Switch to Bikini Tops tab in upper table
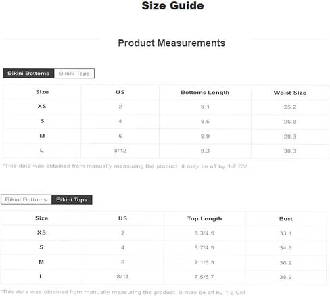Image resolution: width=330 pixels, height=296 pixels. click(x=74, y=74)
